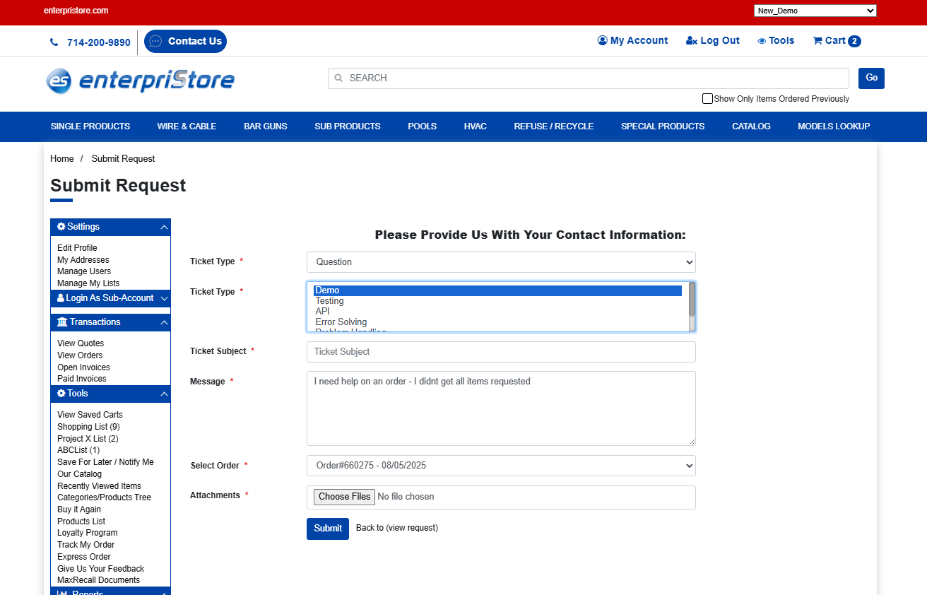
Task: Click the enterpriStore logo
Action: point(140,81)
